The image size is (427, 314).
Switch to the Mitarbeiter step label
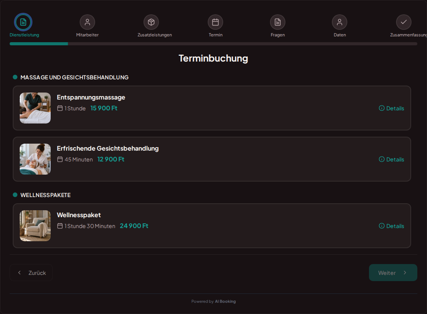click(x=87, y=35)
